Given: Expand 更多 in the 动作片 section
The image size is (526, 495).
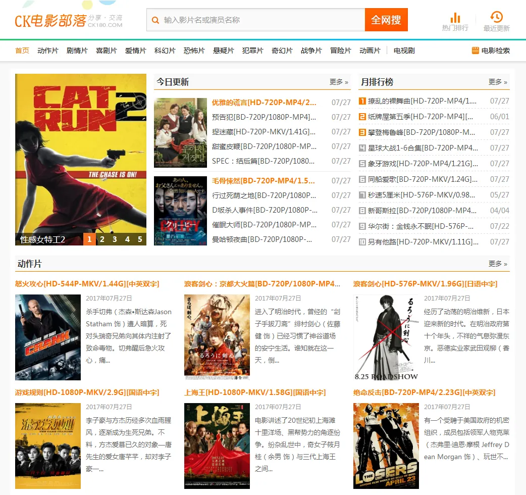Looking at the screenshot, I should tap(498, 264).
